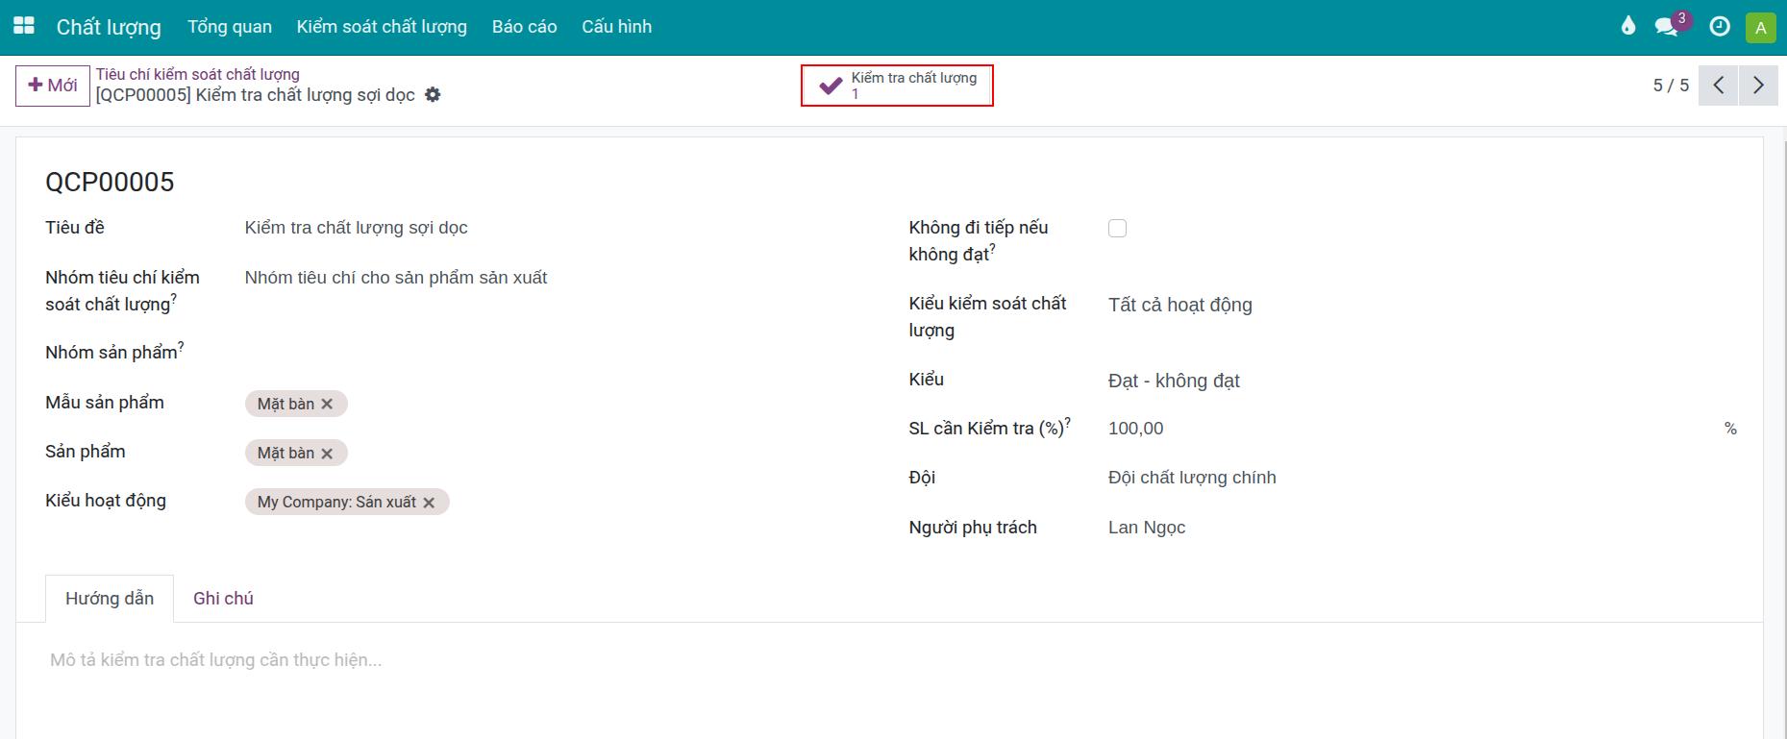Open the activities clock icon
Image resolution: width=1787 pixels, height=739 pixels.
click(x=1720, y=27)
